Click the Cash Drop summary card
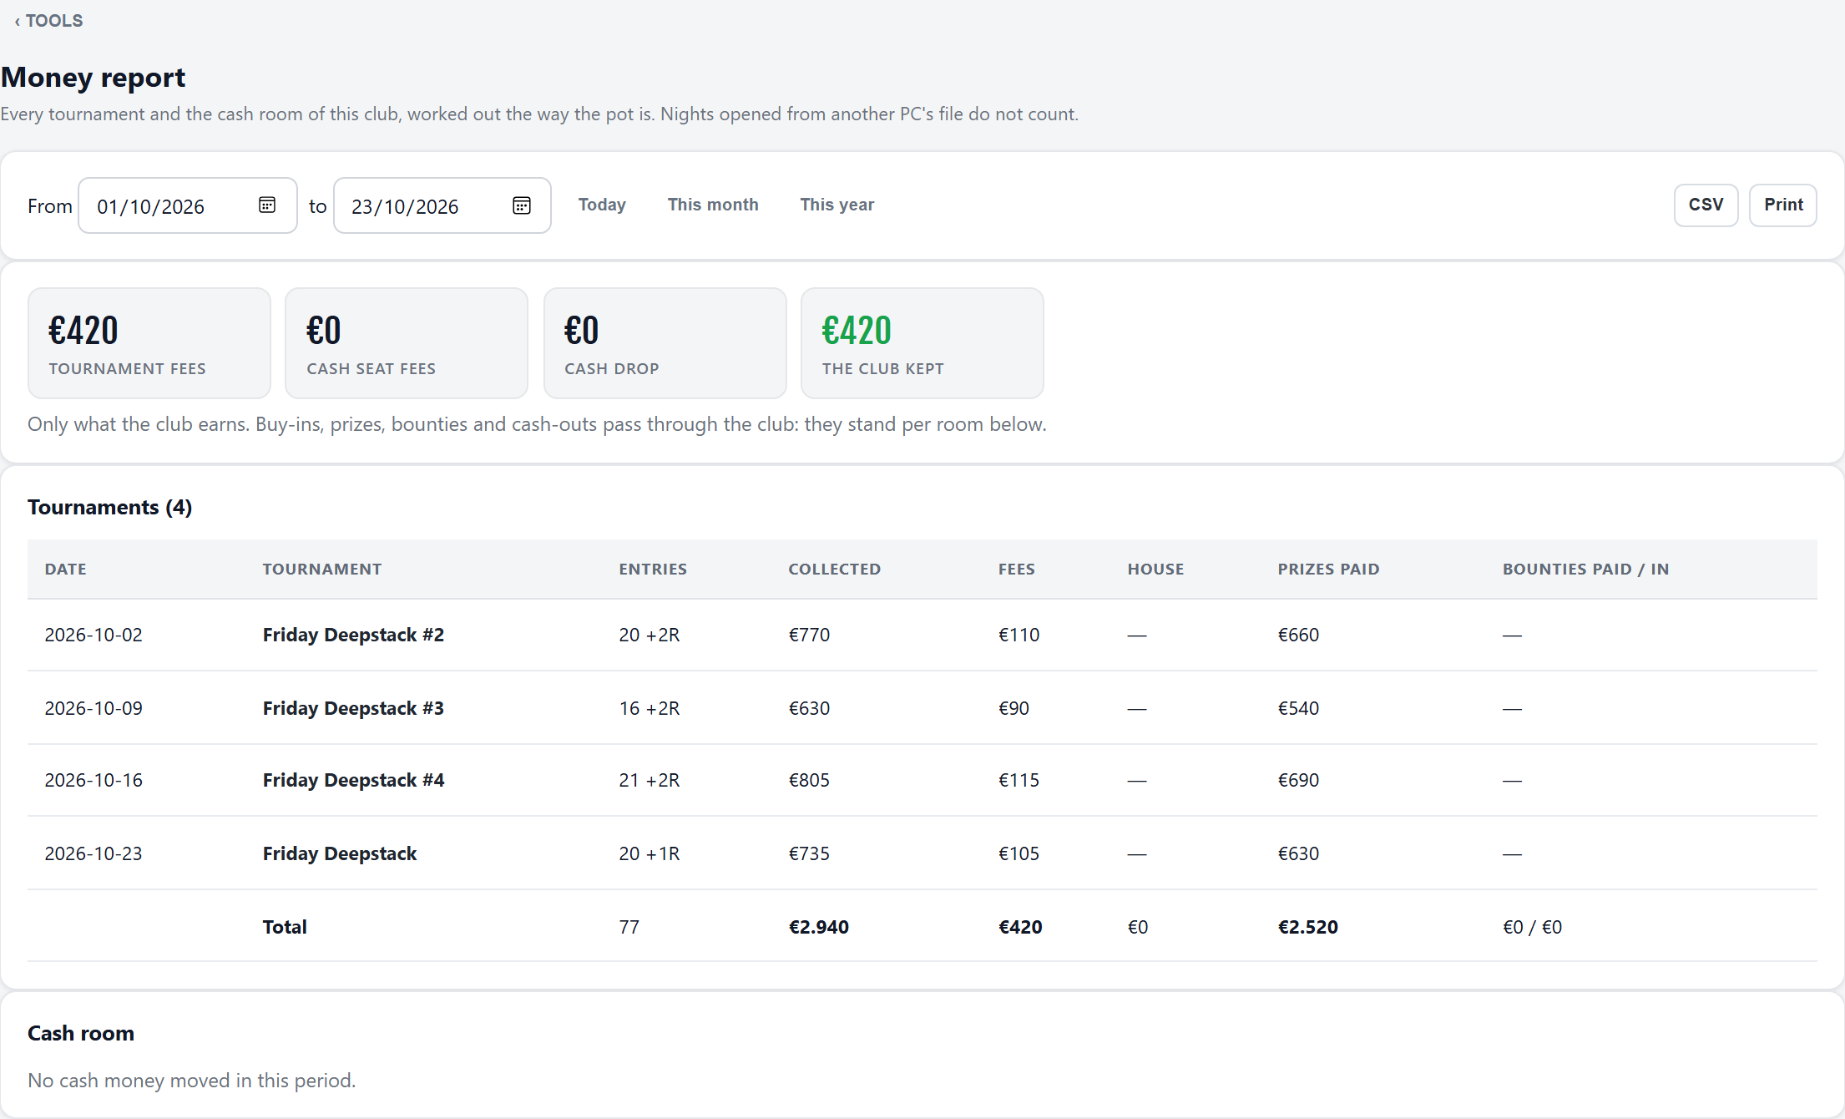Viewport: 1845px width, 1119px height. (x=665, y=343)
